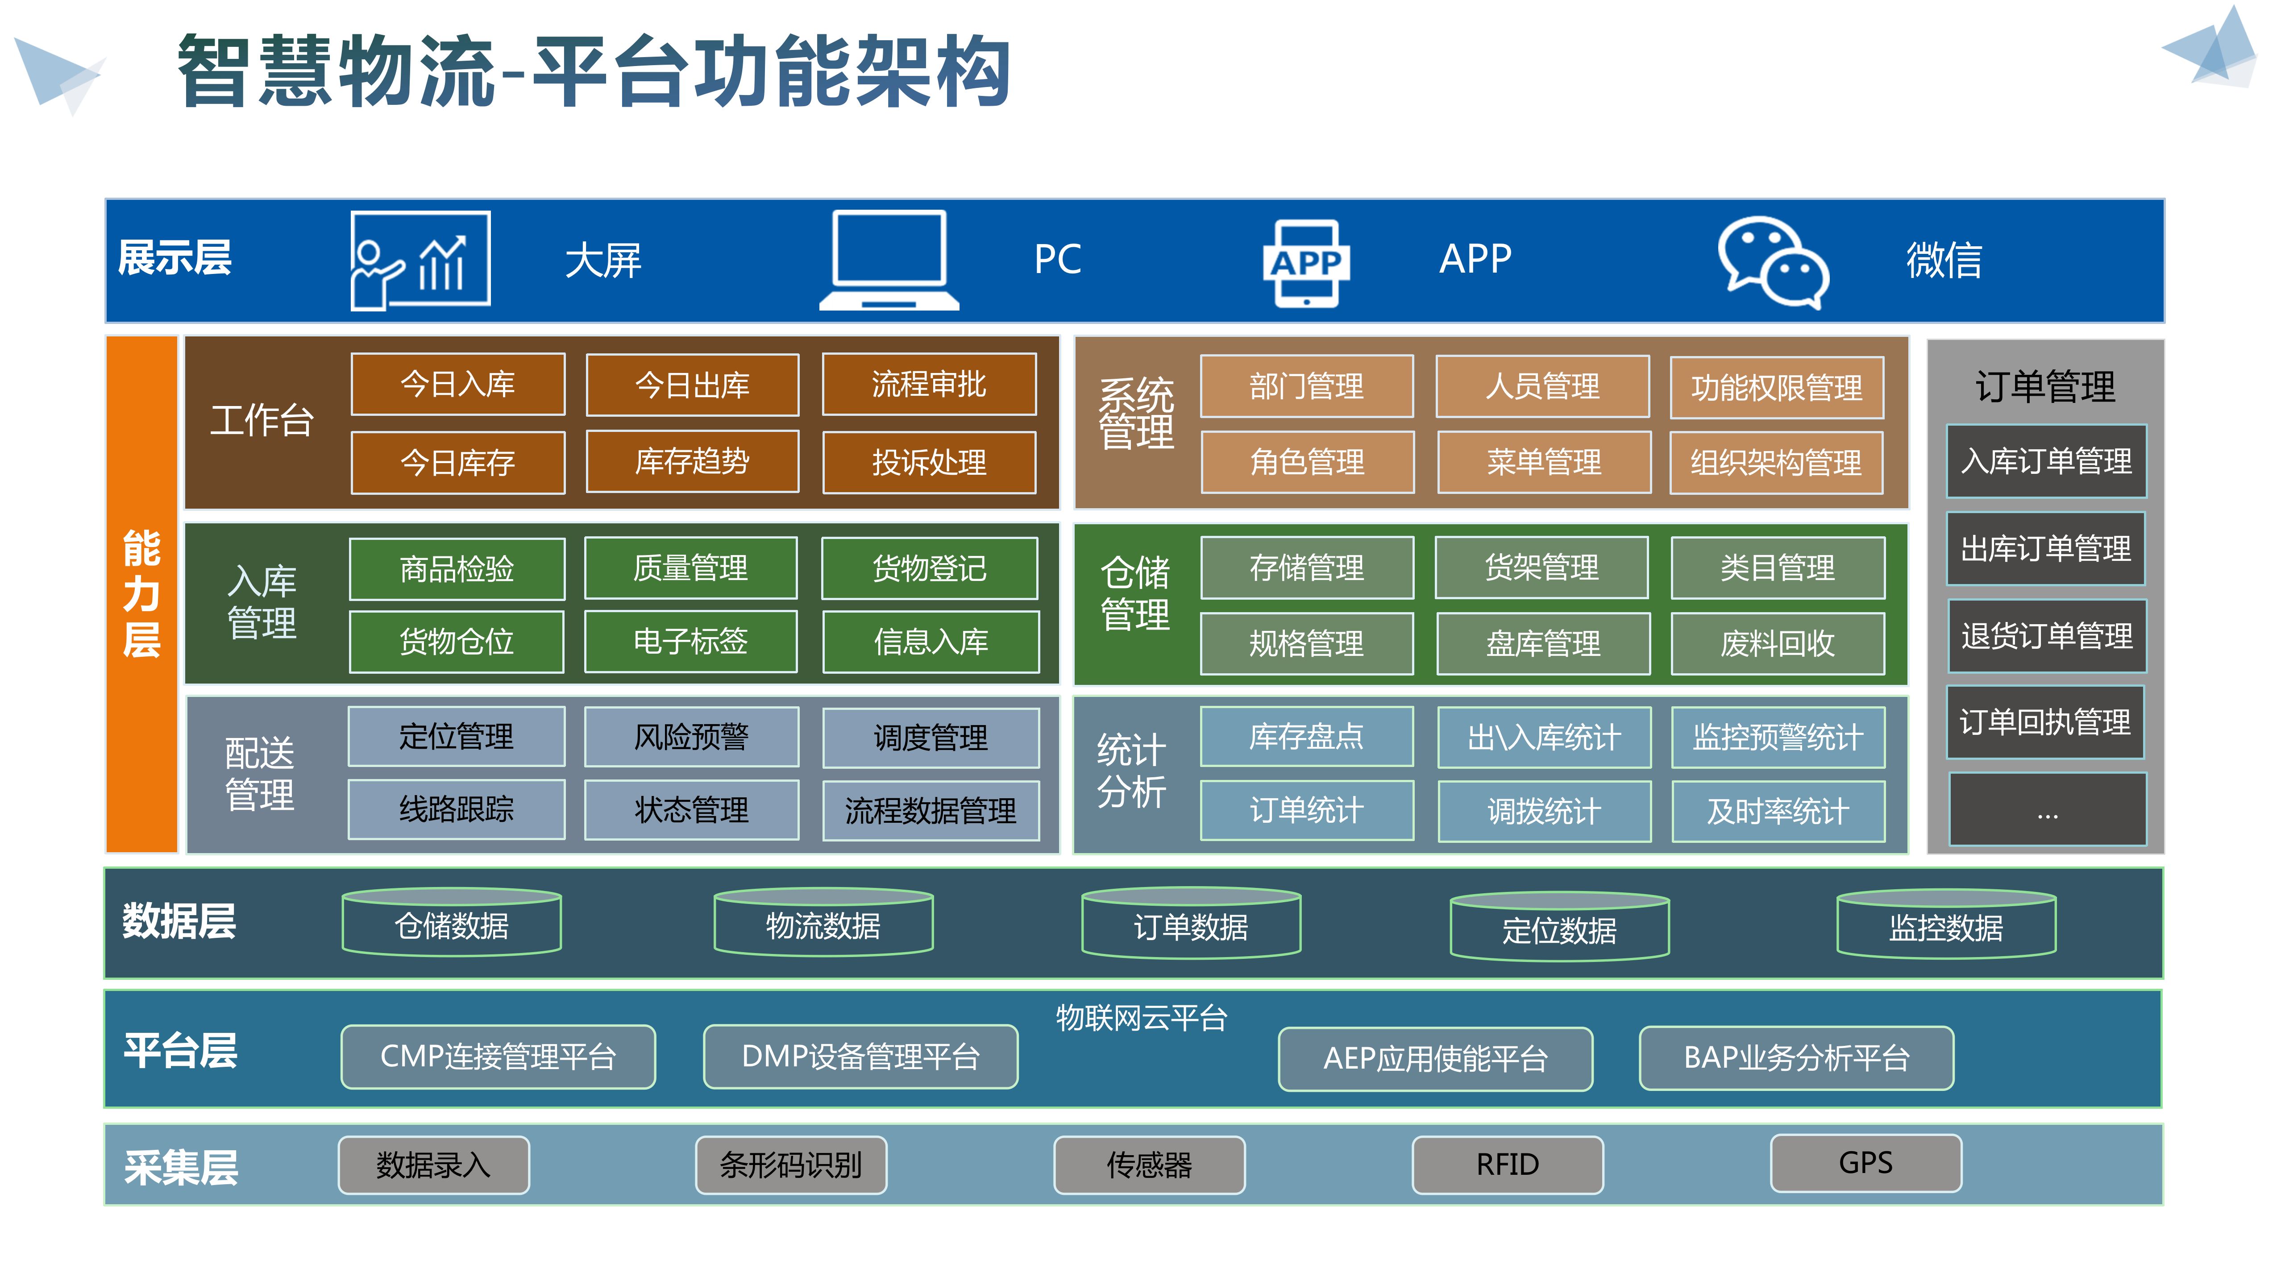Click the big-screen presentation chart icon
This screenshot has height=1285, width=2285.
pyautogui.click(x=420, y=261)
